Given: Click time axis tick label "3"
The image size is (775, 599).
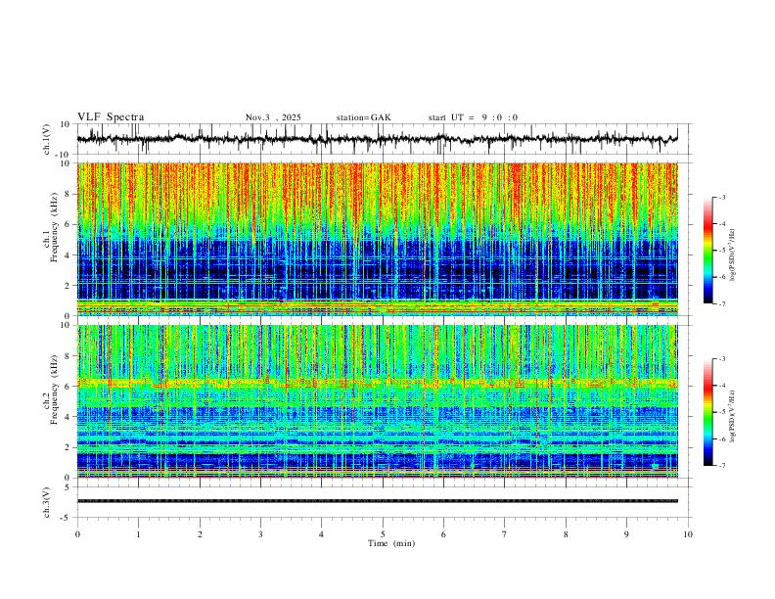Looking at the screenshot, I should (x=260, y=534).
